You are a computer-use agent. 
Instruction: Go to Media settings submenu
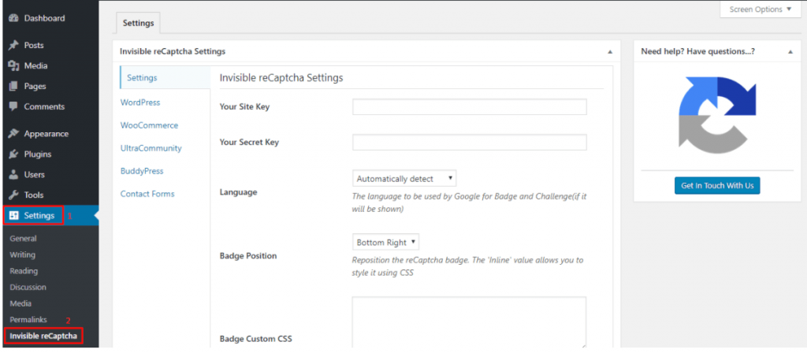[x=20, y=303]
